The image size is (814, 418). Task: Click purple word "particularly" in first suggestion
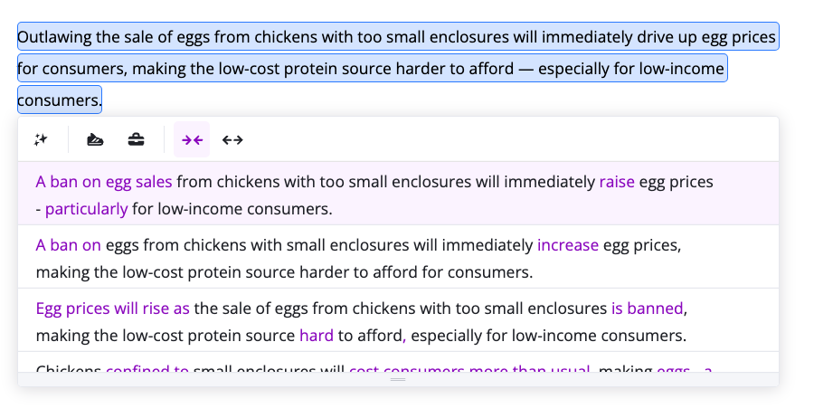(87, 209)
